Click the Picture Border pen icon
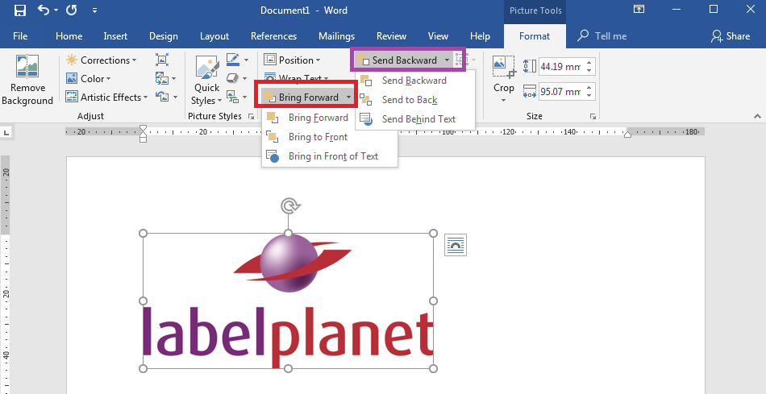This screenshot has width=766, height=394. pyautogui.click(x=234, y=60)
